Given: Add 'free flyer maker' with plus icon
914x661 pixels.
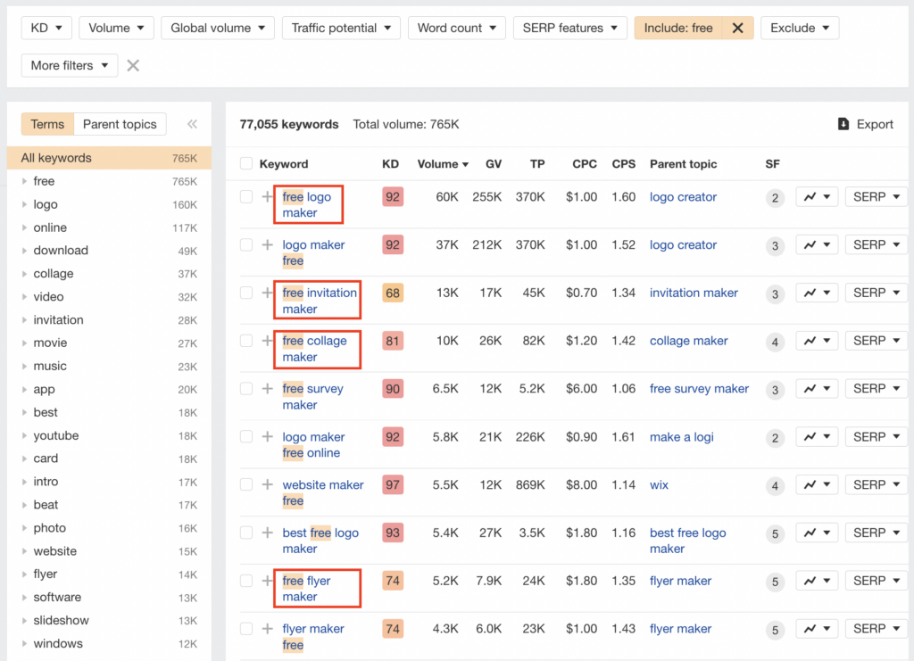Looking at the screenshot, I should tap(267, 581).
